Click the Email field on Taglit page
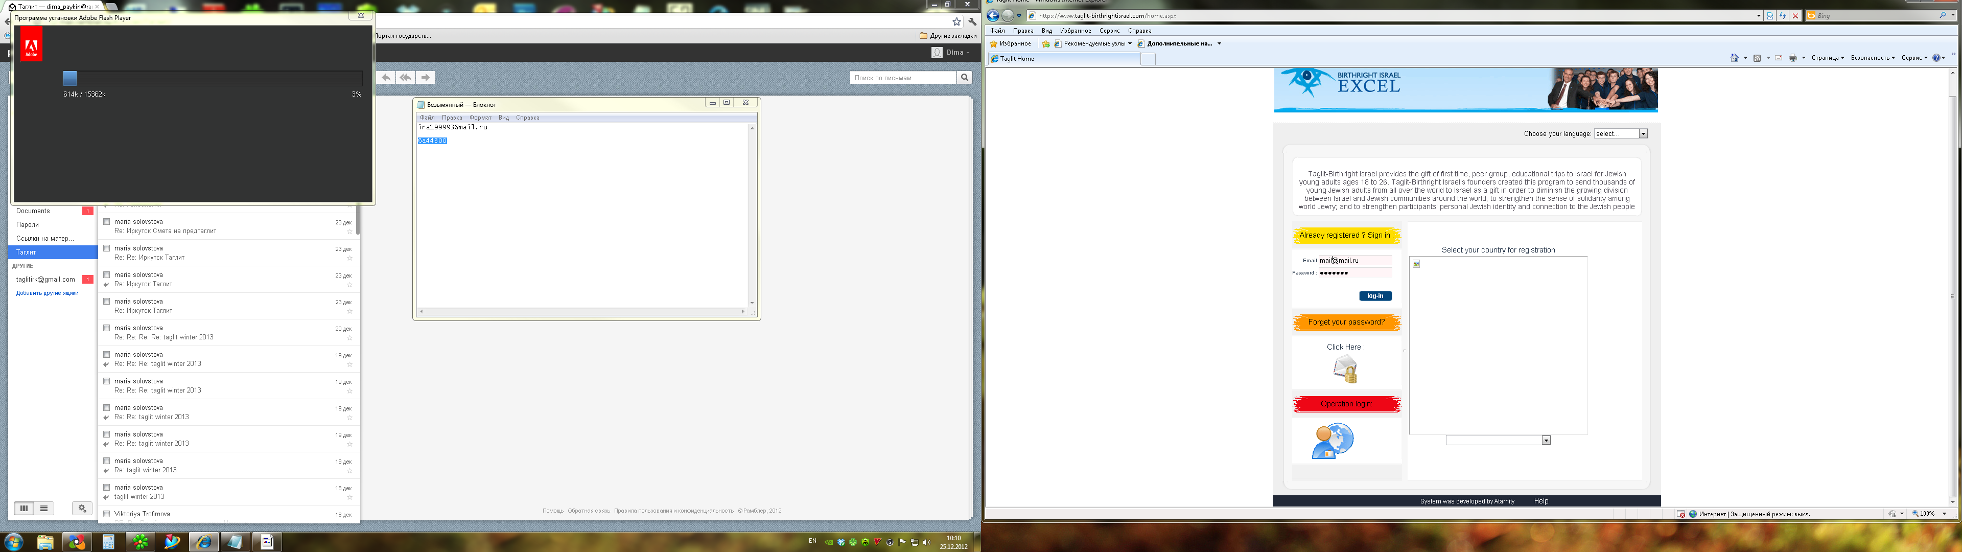1962x552 pixels. click(x=1355, y=261)
